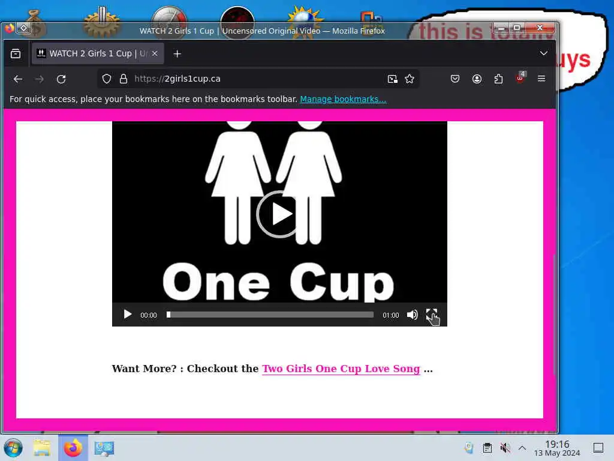Click Firefox icon in the taskbar
Image resolution: width=614 pixels, height=461 pixels.
coord(73,448)
